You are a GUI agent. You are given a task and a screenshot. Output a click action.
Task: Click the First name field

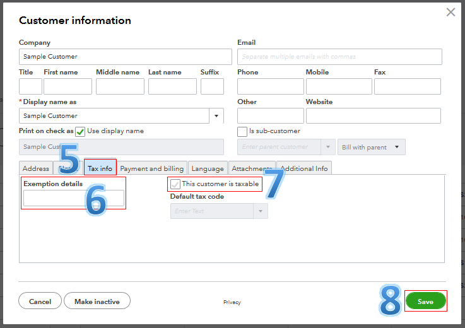(68, 86)
